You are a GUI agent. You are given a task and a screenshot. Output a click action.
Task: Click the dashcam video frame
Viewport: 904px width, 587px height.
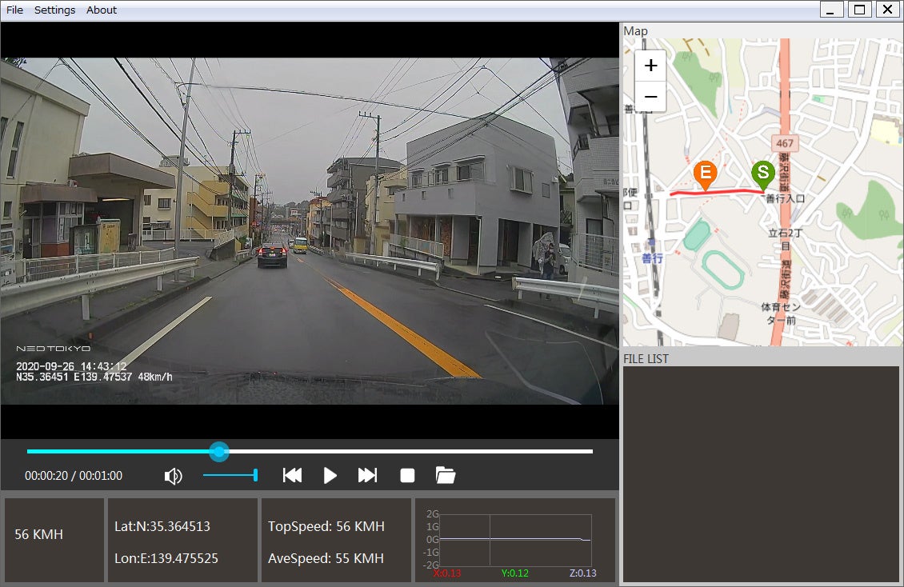click(310, 230)
